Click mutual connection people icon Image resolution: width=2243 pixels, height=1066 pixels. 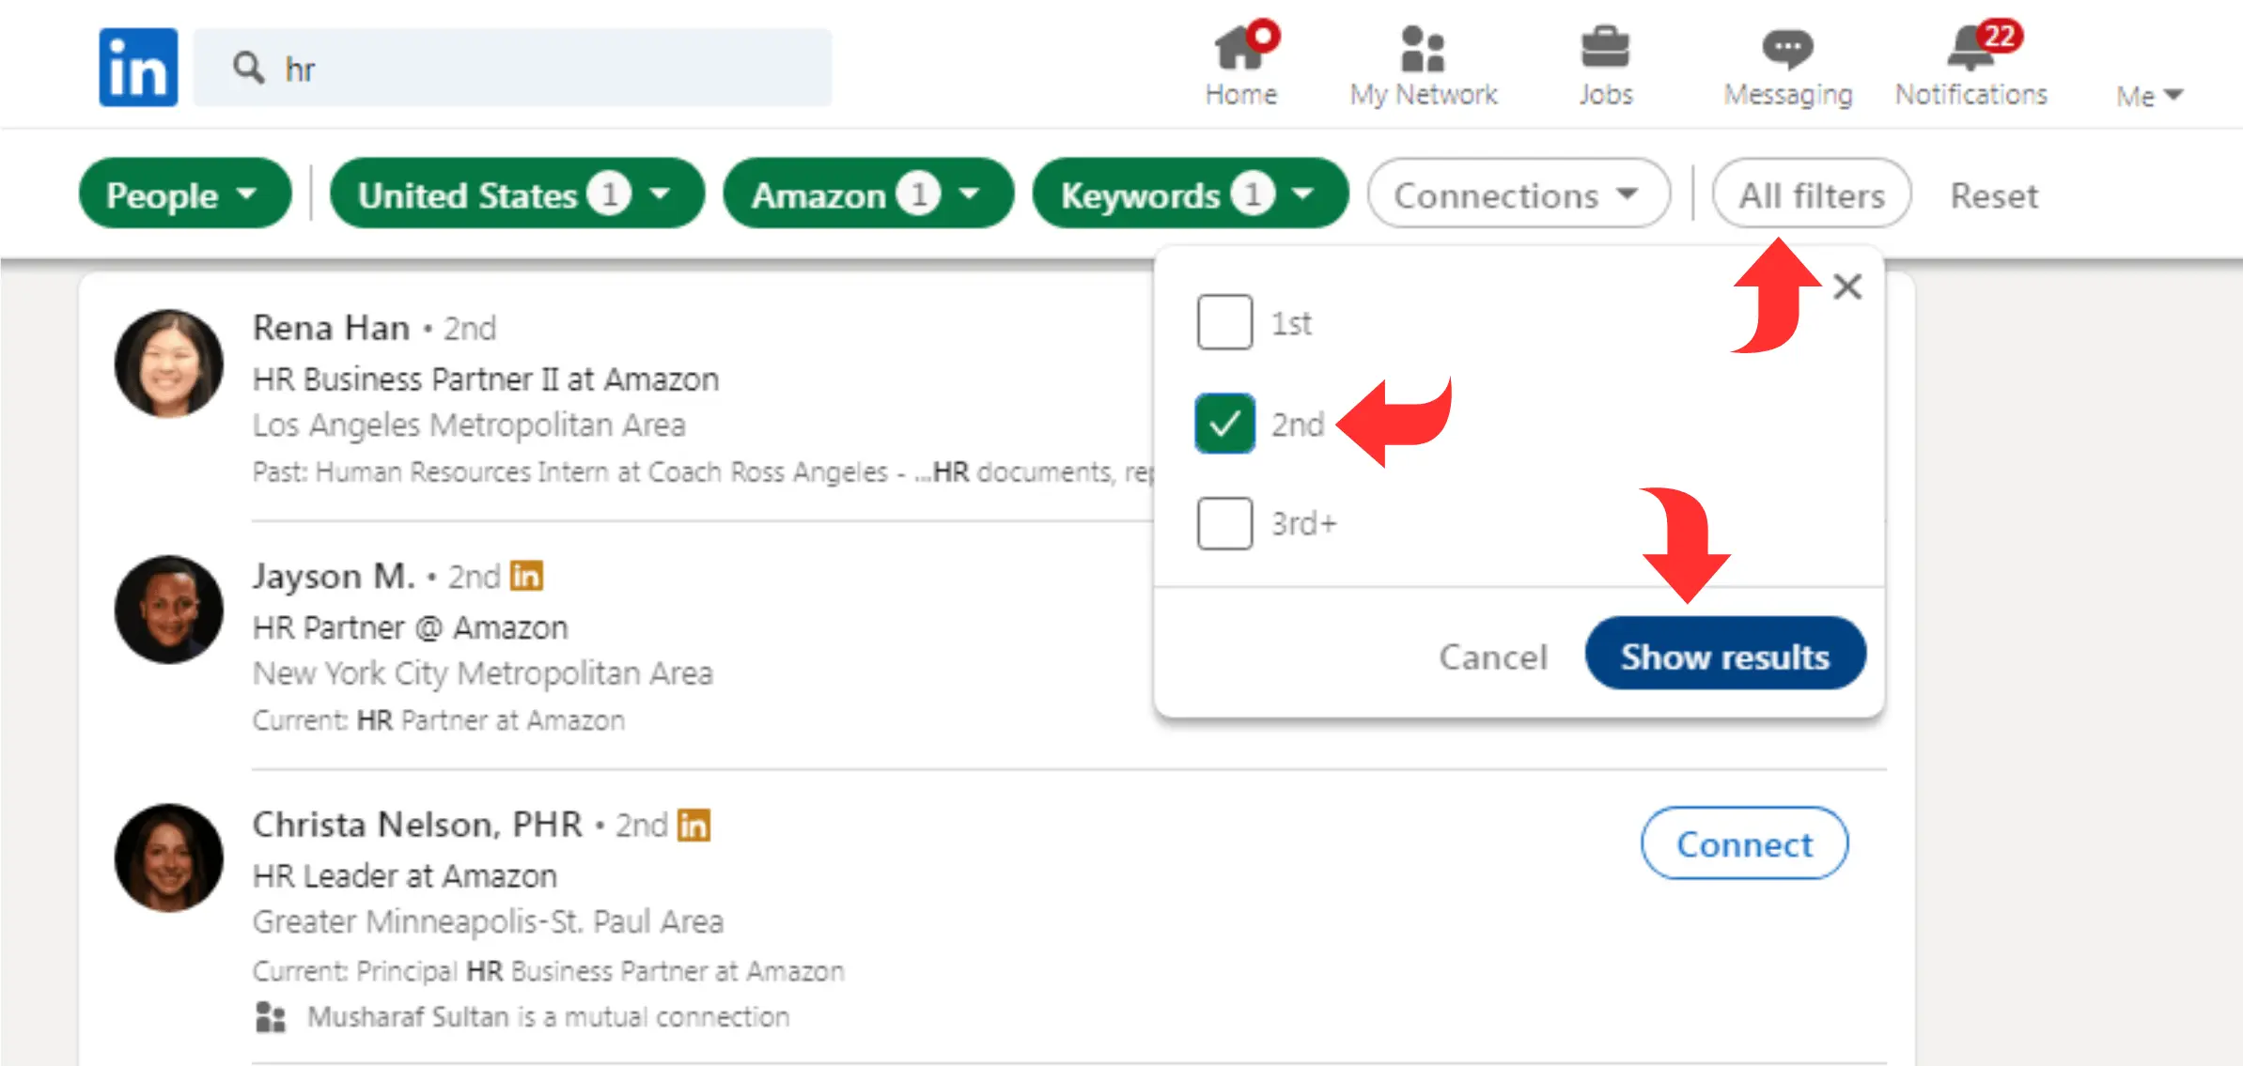coord(271,1017)
